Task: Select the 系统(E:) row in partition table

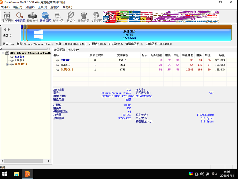Action: 139,70
